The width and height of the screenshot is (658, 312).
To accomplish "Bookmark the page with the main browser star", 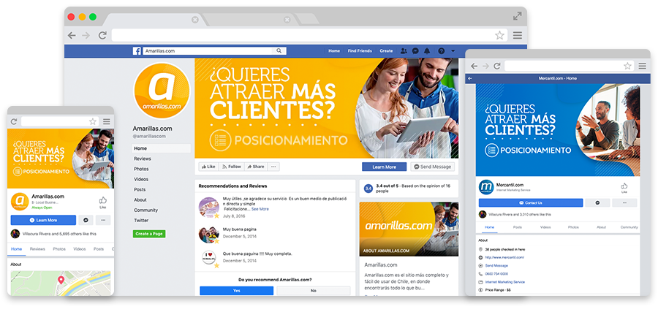I will 499,35.
